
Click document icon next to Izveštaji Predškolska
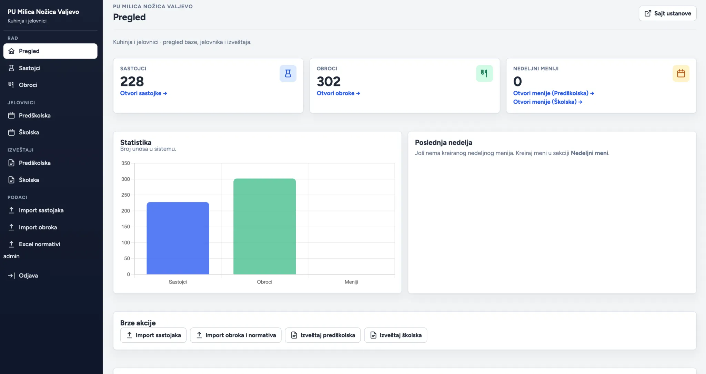(x=11, y=163)
